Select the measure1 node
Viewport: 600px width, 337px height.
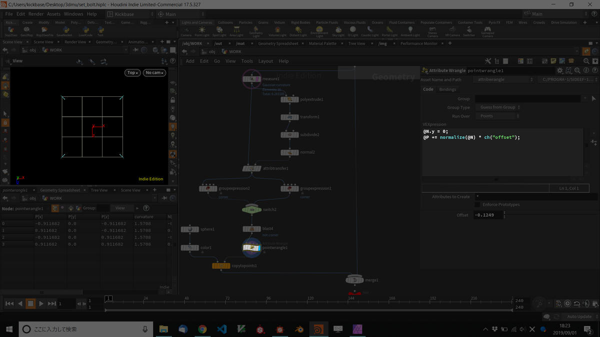tap(251, 78)
